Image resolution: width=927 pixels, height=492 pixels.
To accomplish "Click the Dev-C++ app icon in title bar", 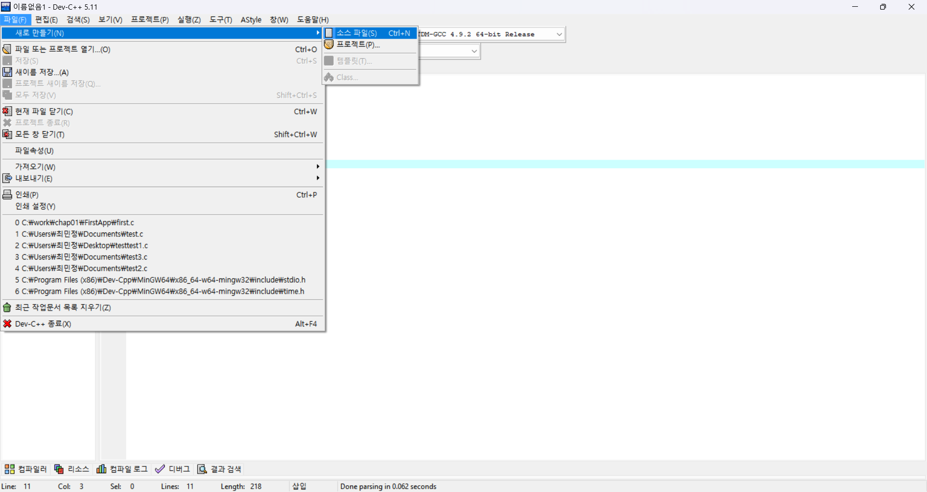I will point(6,7).
